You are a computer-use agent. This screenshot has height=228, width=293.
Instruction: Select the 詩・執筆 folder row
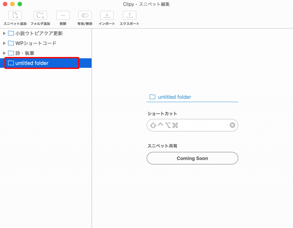46,53
